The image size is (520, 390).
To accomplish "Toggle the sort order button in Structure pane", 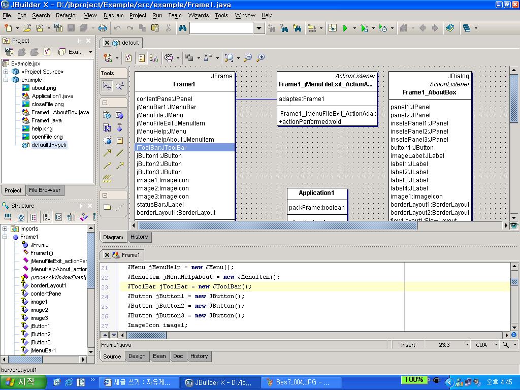I will (46, 217).
